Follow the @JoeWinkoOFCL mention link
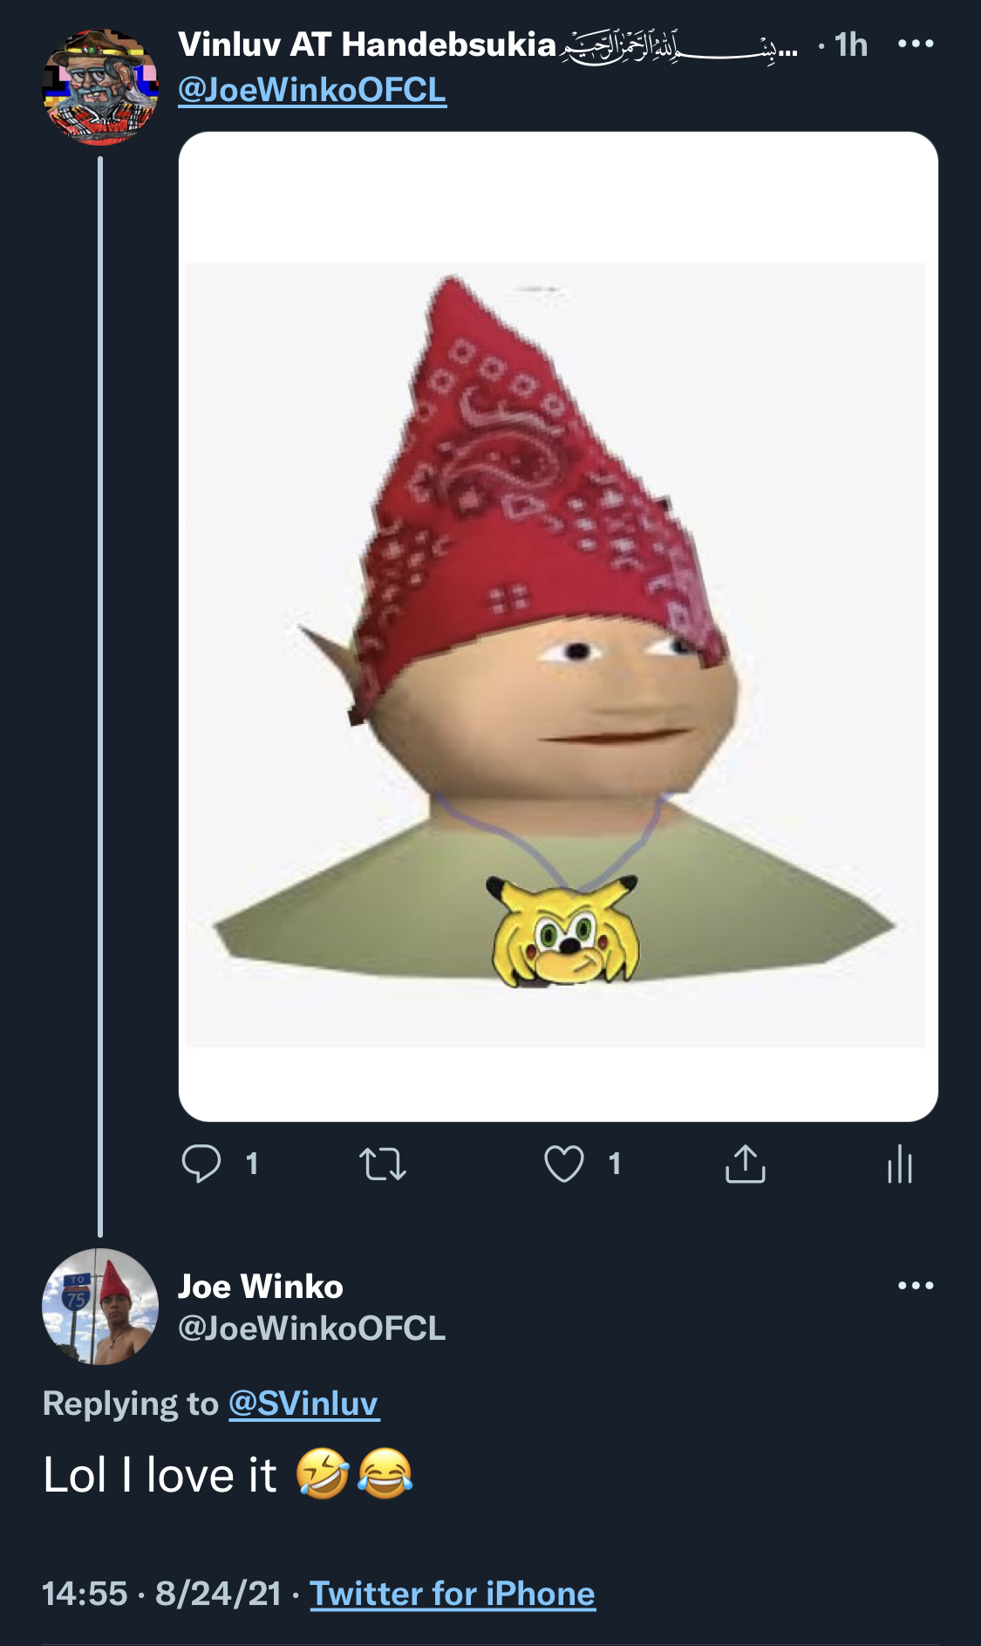981x1646 pixels. coord(312,90)
